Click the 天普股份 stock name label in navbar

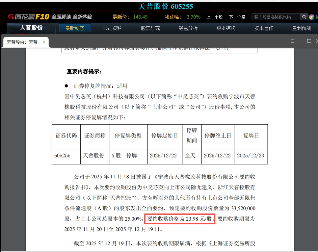pos(31,28)
